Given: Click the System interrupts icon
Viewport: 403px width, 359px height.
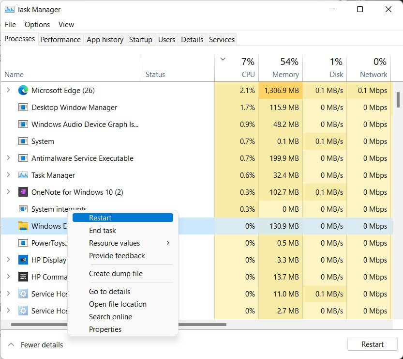Looking at the screenshot, I should [x=23, y=209].
